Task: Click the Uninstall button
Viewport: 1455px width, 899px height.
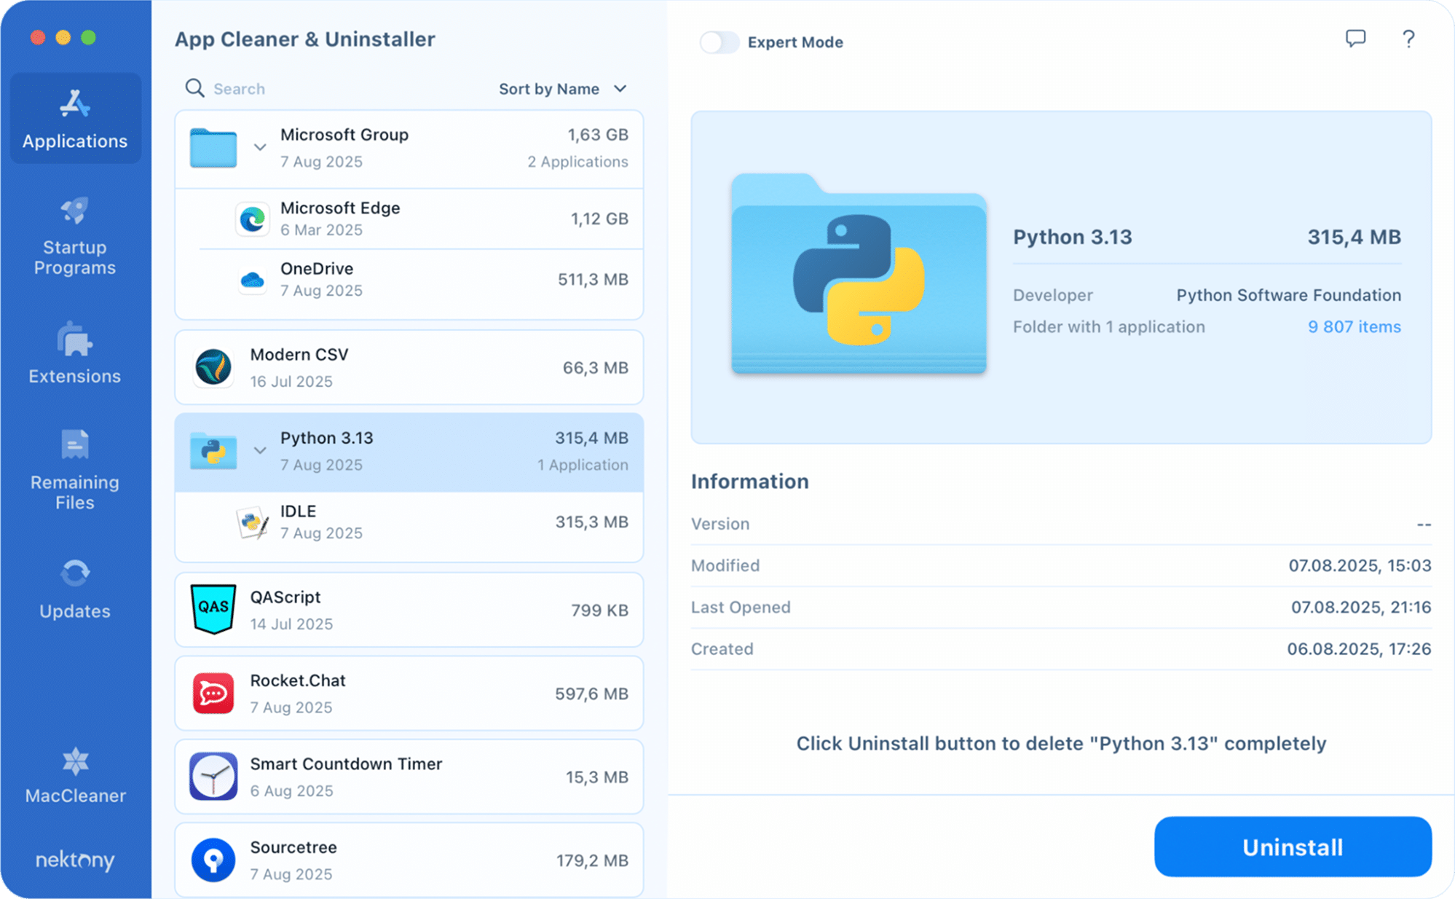Action: [x=1292, y=847]
